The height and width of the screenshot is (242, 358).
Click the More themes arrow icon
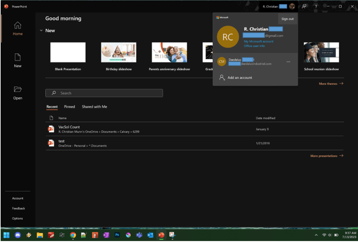tap(341, 84)
